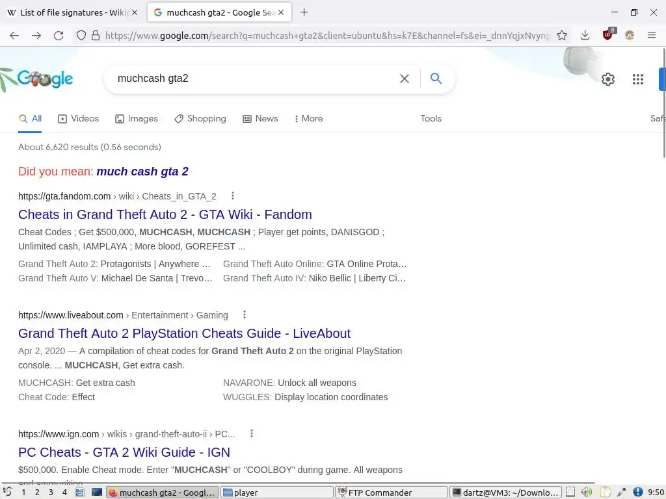Open the tracking protection shield icon

[81, 35]
